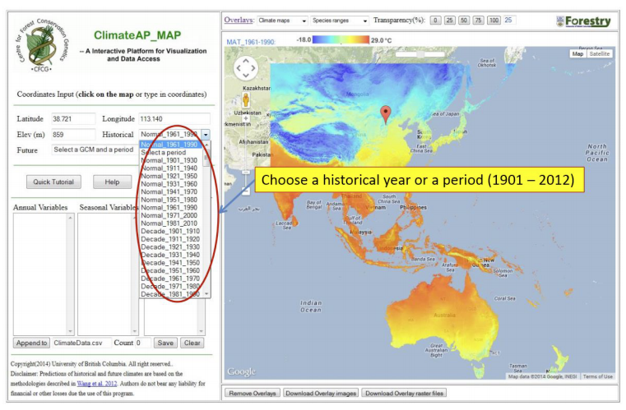The height and width of the screenshot is (410, 626).
Task: Set transparency to 50 percent
Action: pos(464,21)
